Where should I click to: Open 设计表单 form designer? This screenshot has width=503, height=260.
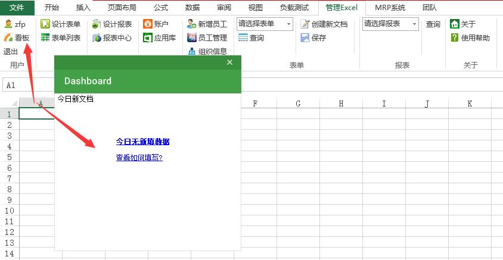(45, 24)
